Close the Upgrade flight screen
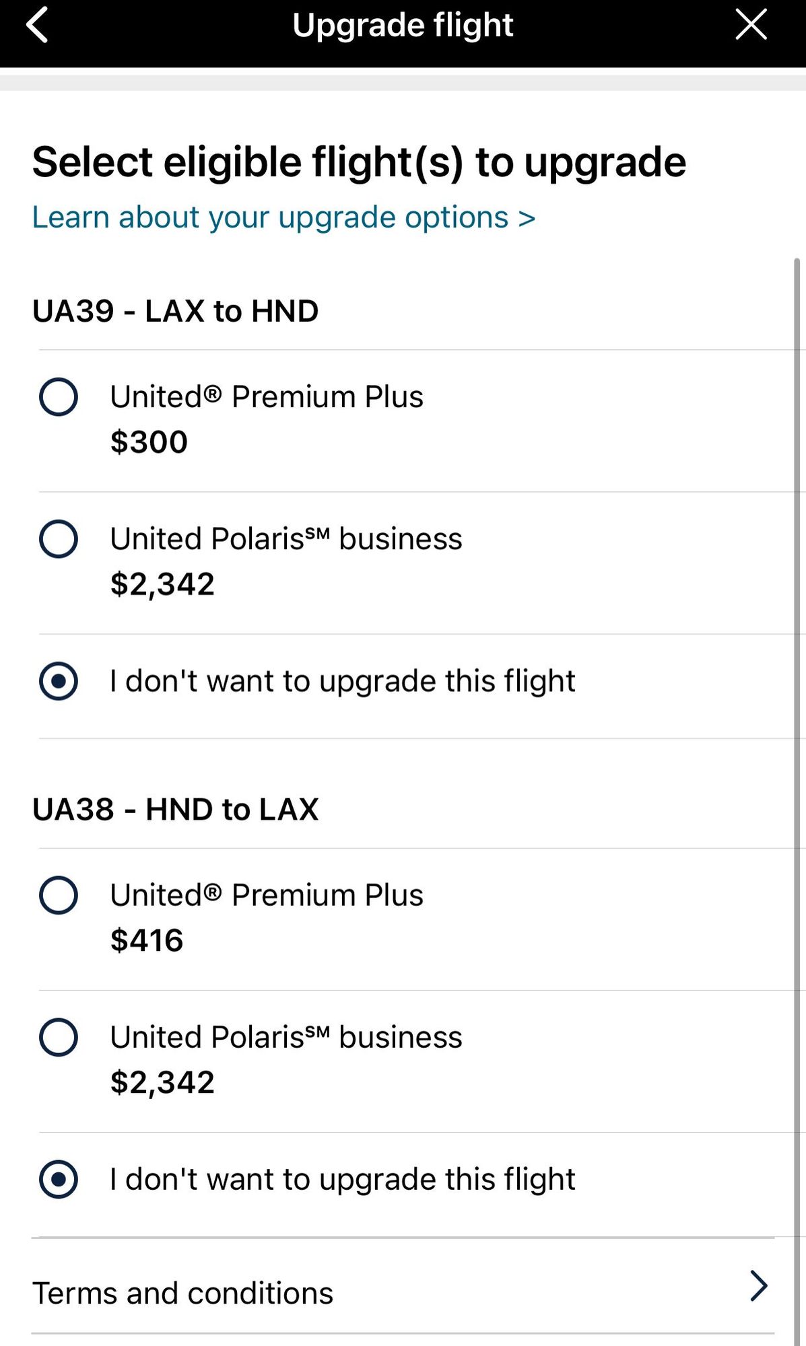Image resolution: width=806 pixels, height=1346 pixels. 751,26
